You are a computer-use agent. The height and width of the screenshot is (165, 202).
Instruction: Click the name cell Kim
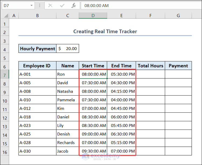pos(68,108)
